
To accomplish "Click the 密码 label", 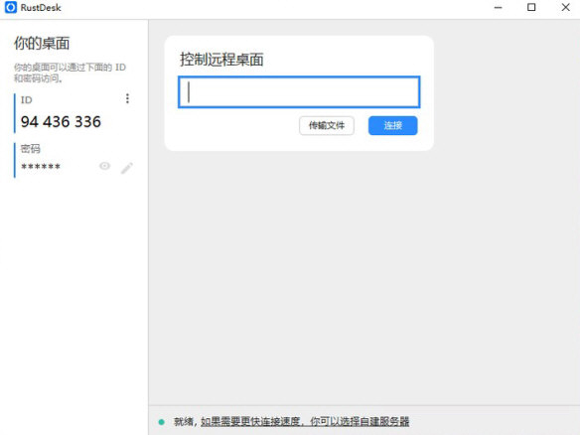I will tap(31, 149).
